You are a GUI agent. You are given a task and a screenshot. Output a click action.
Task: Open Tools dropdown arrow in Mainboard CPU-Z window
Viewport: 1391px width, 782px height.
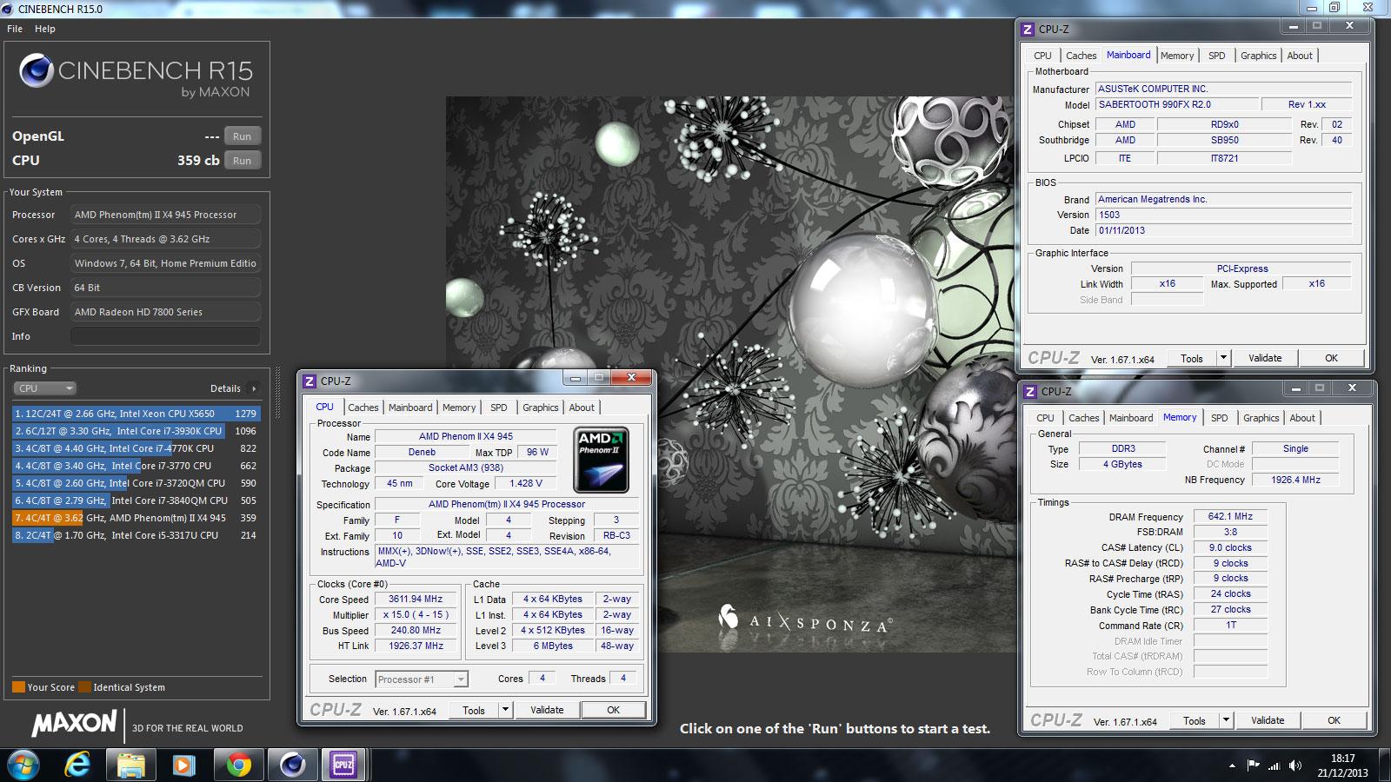1223,358
